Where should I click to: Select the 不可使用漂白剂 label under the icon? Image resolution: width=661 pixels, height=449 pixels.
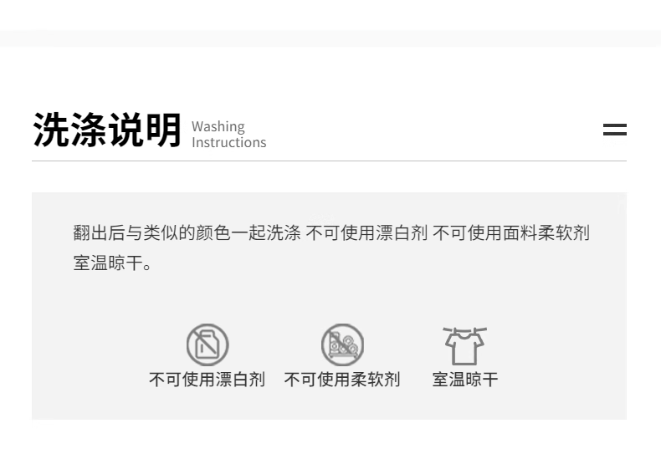pyautogui.click(x=207, y=380)
